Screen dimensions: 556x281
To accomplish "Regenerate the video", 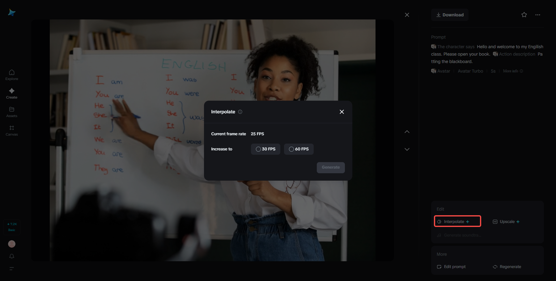I will point(507,267).
